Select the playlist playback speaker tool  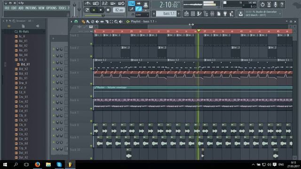click(121, 22)
